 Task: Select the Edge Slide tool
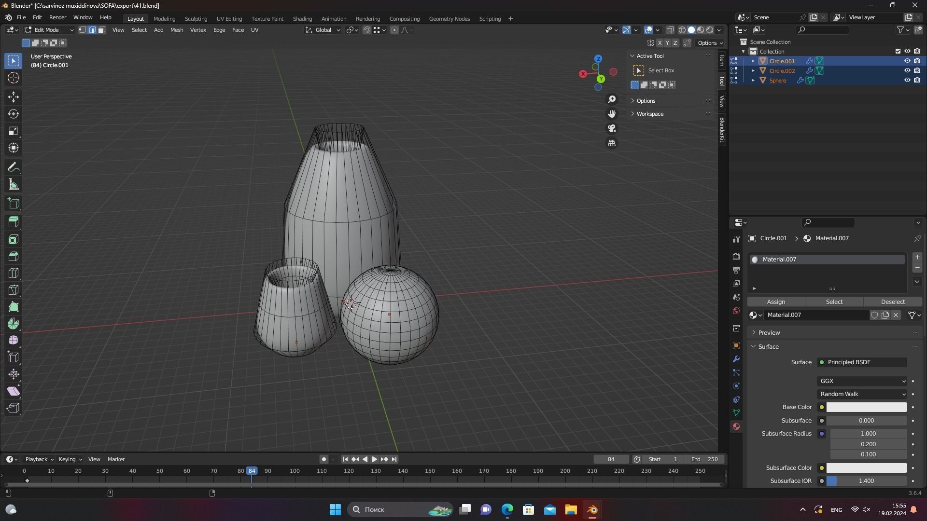point(14,357)
